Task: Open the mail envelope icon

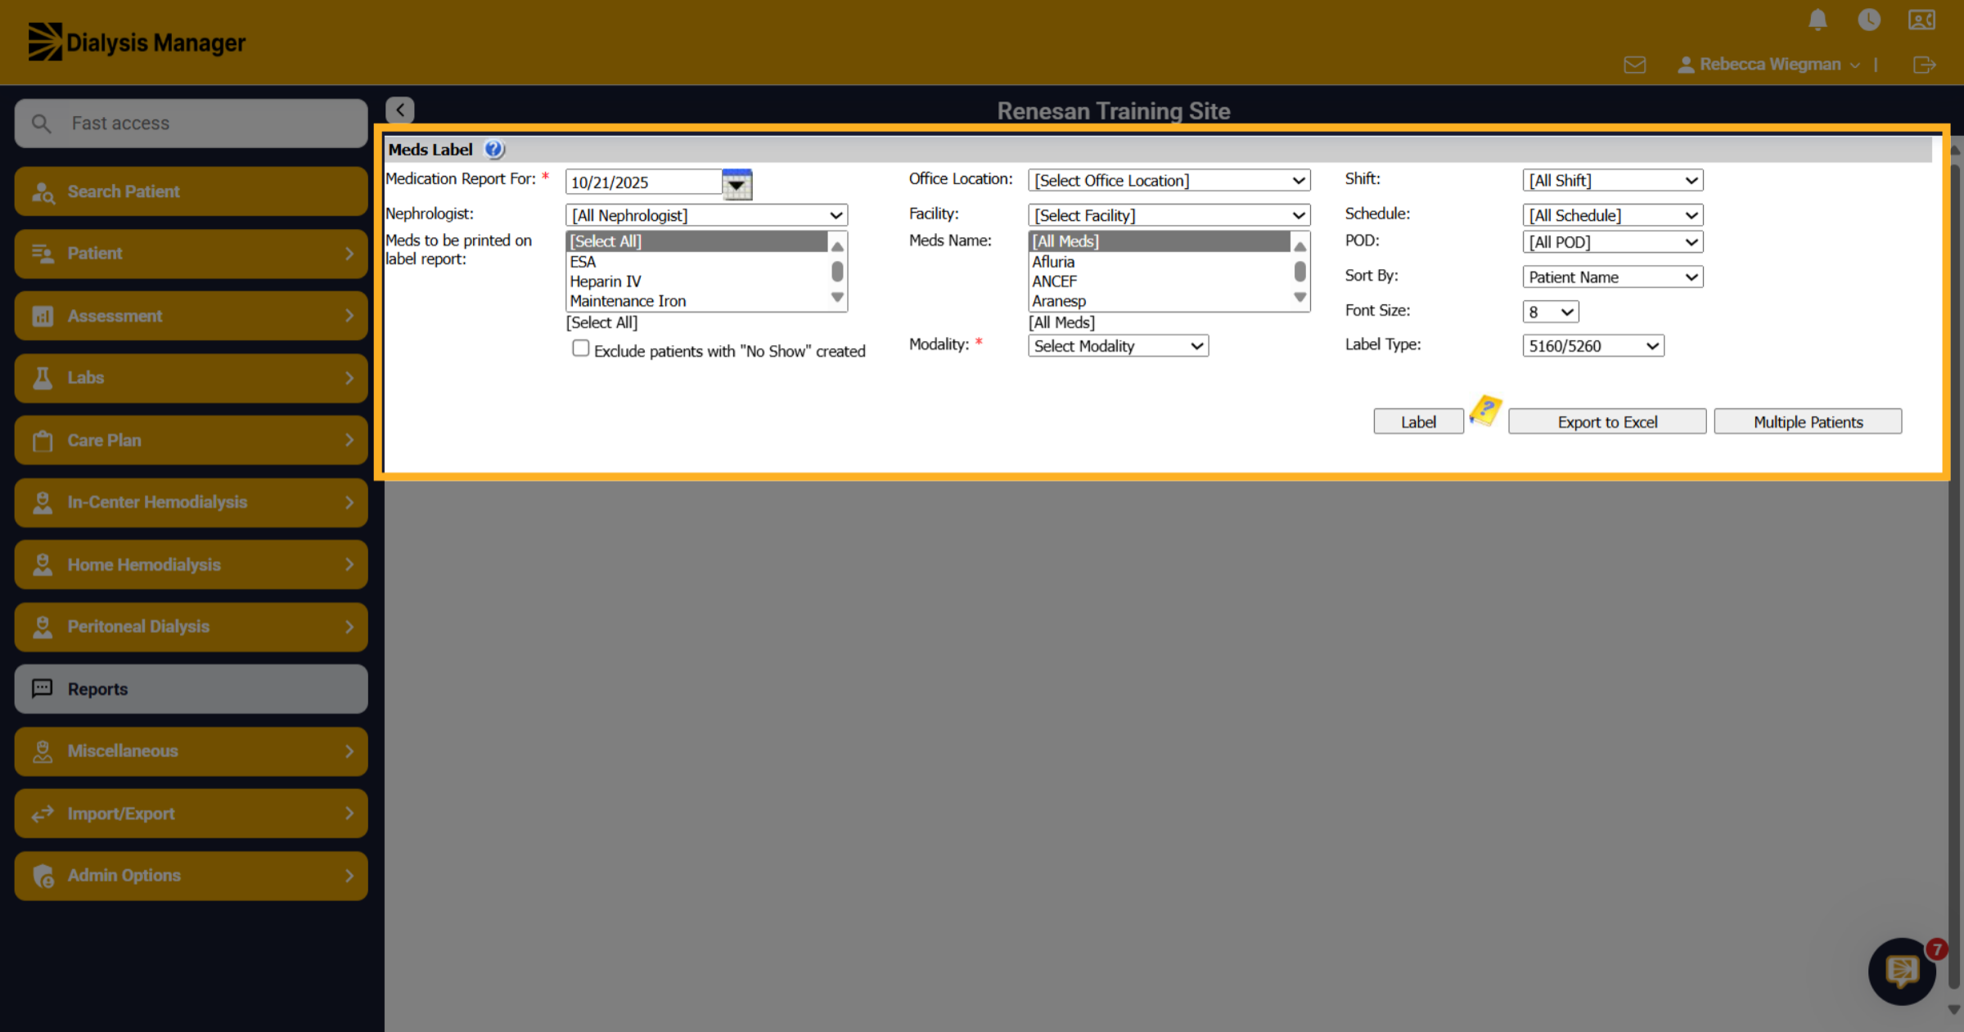Action: click(x=1635, y=65)
